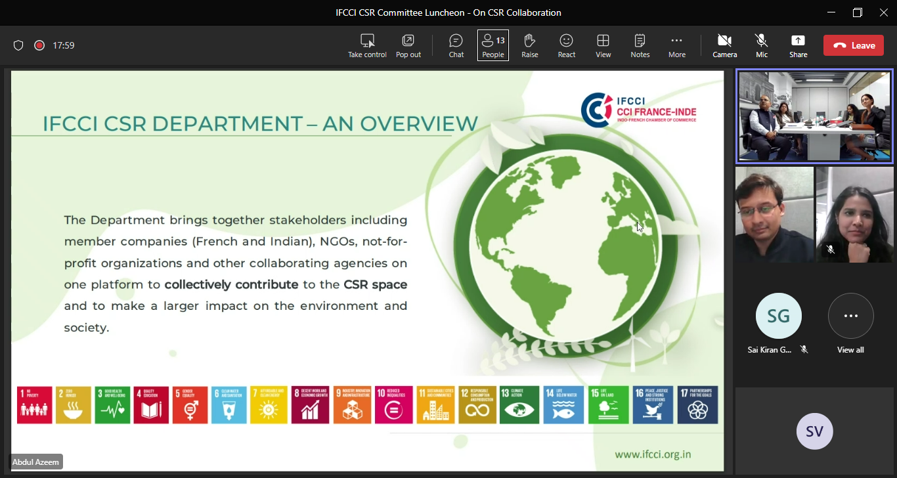Image resolution: width=897 pixels, height=478 pixels.
Task: Click the red recording indicator
Action: [x=39, y=45]
